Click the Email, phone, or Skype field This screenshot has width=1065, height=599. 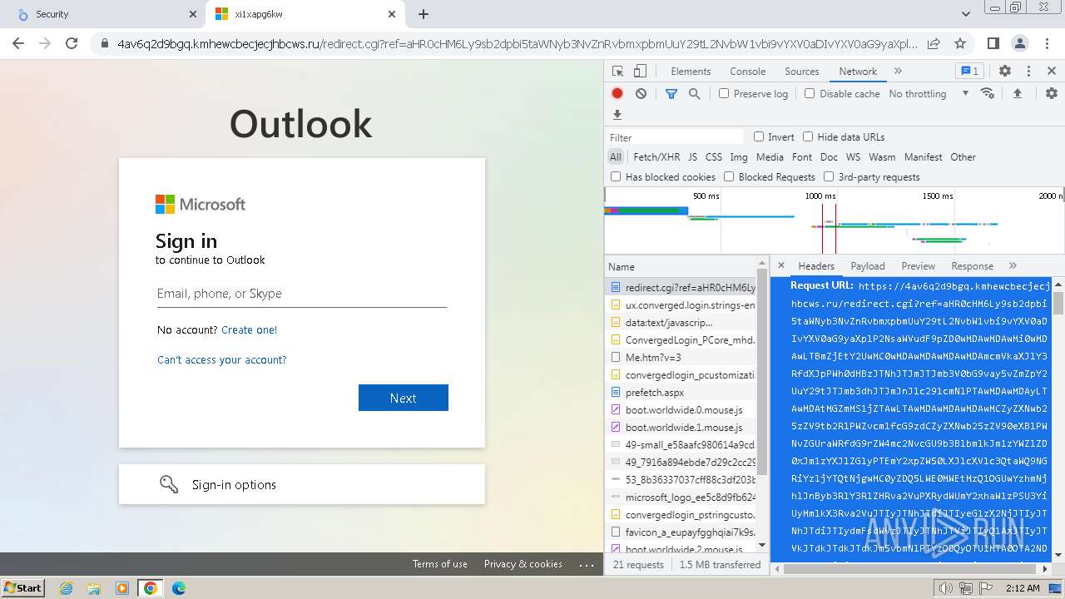[302, 293]
